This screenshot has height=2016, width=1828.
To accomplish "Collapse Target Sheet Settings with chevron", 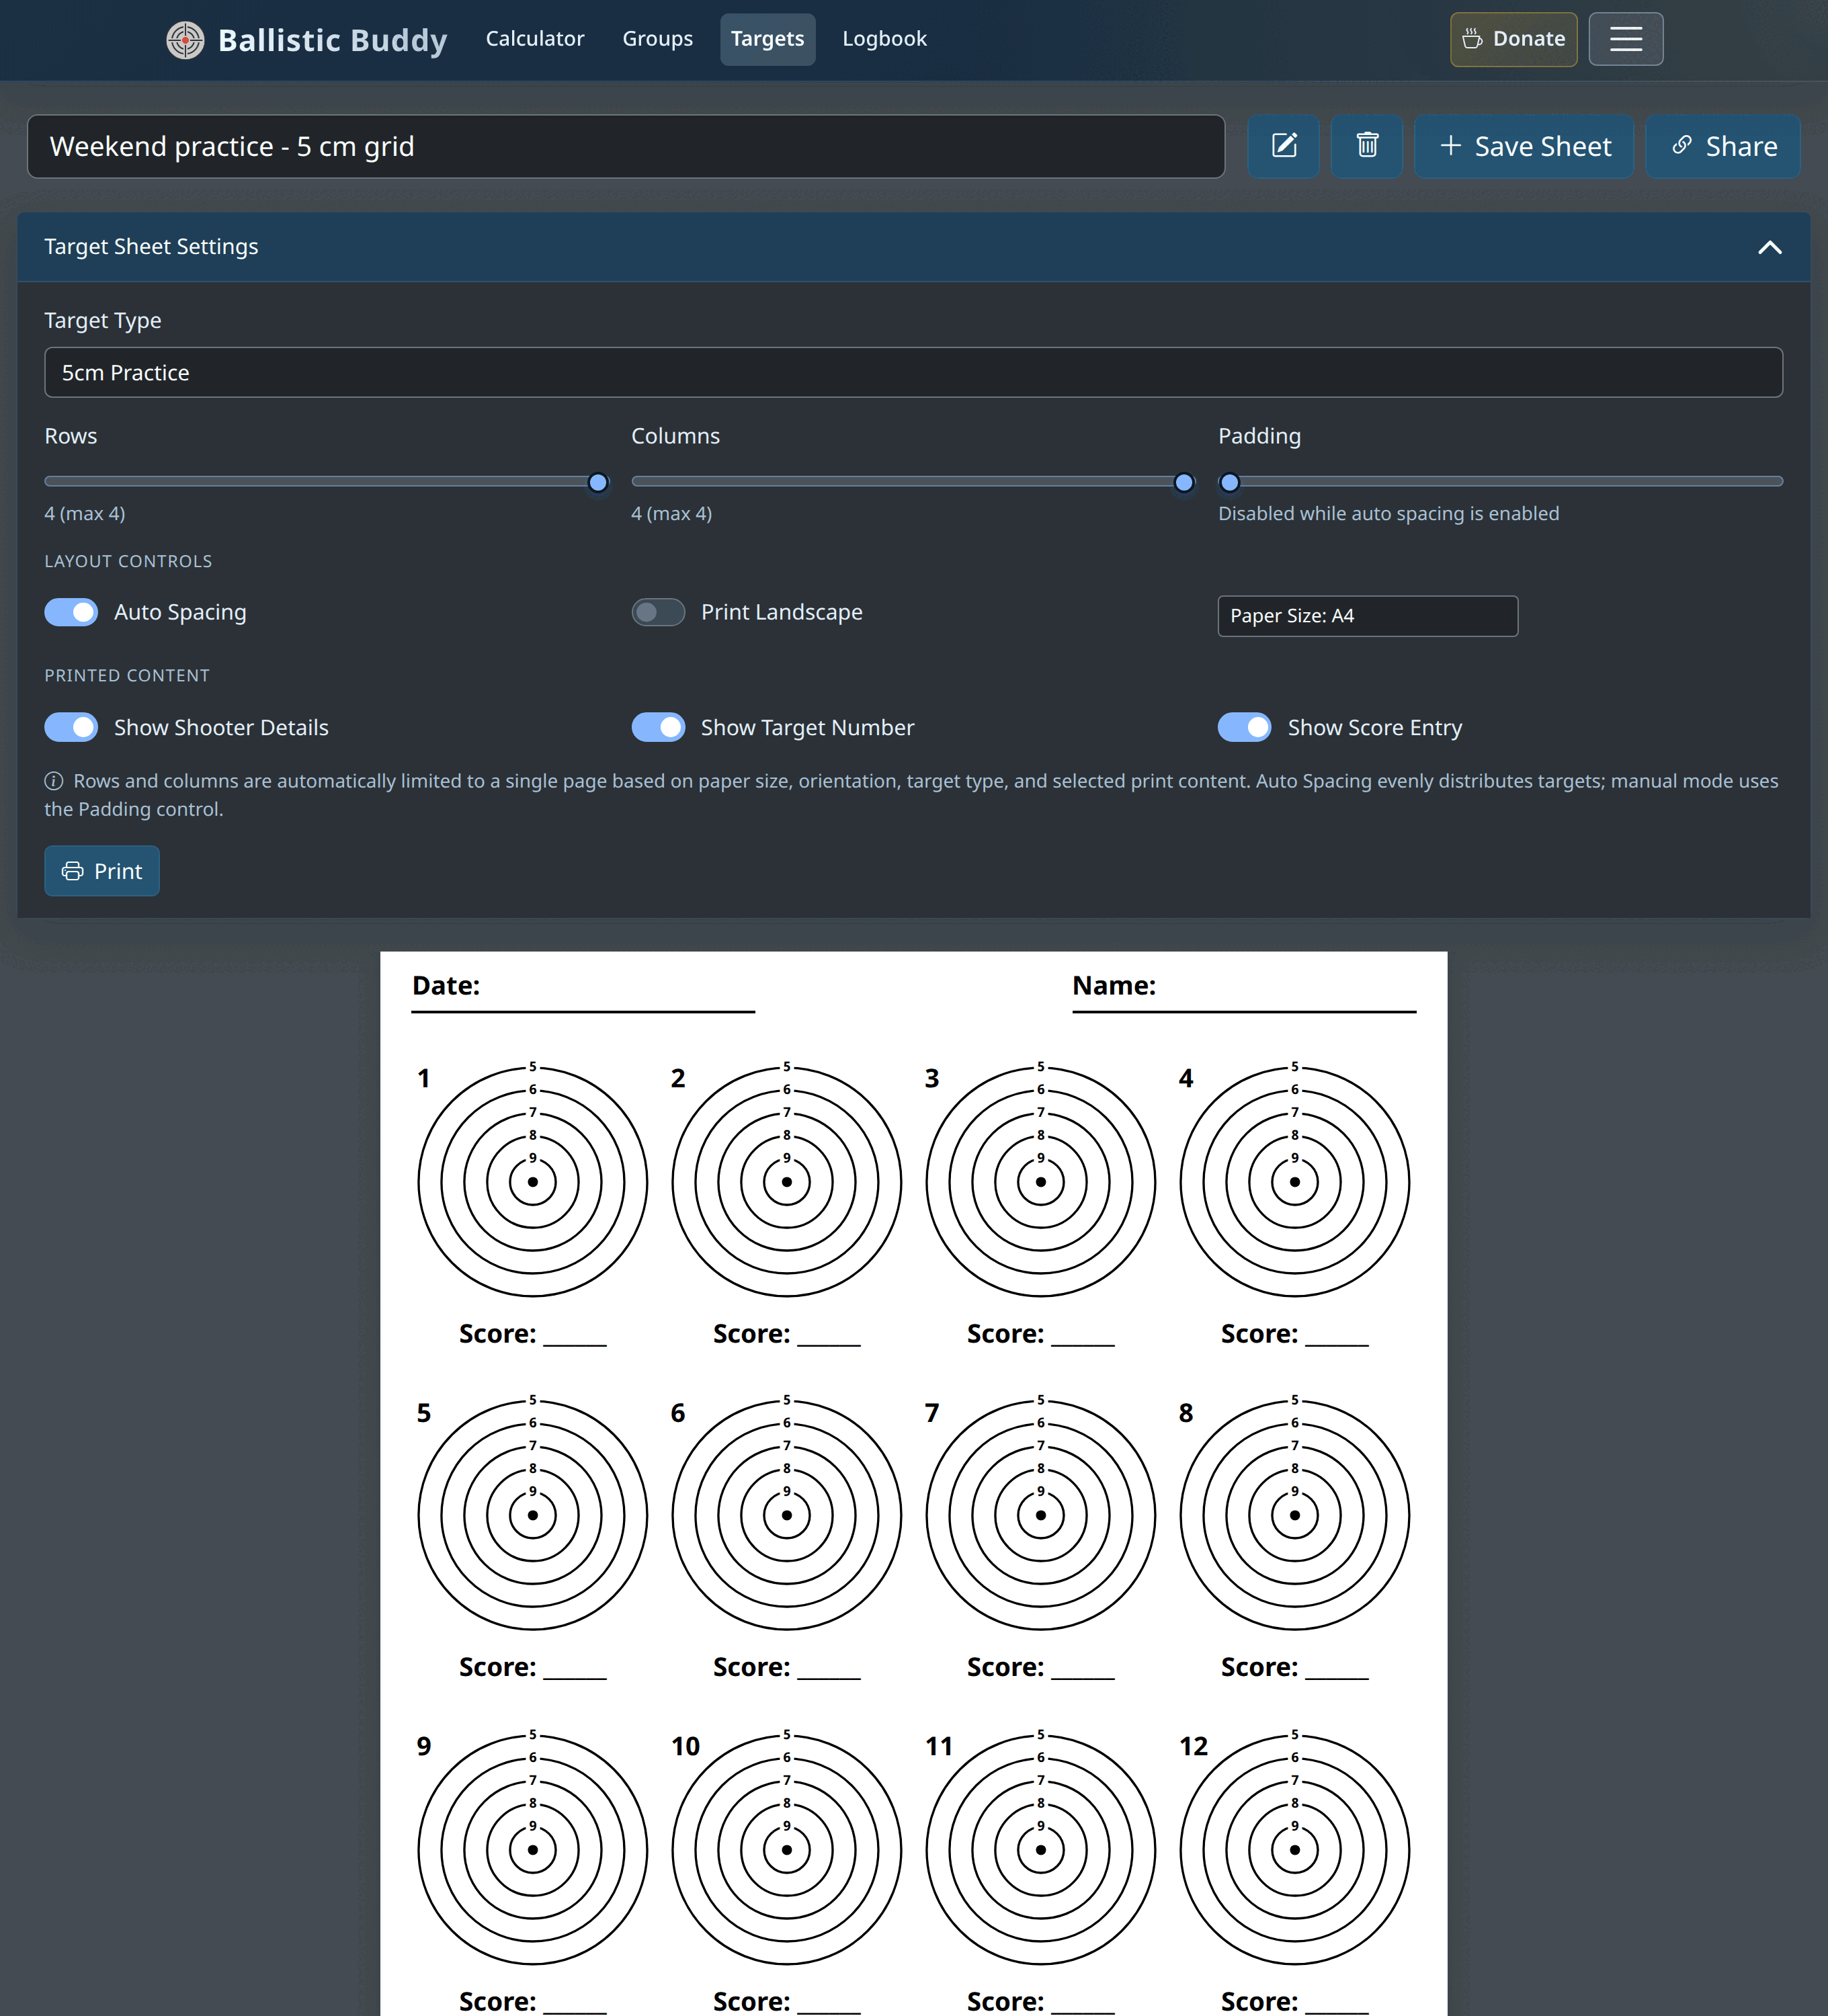I will click(x=1770, y=247).
